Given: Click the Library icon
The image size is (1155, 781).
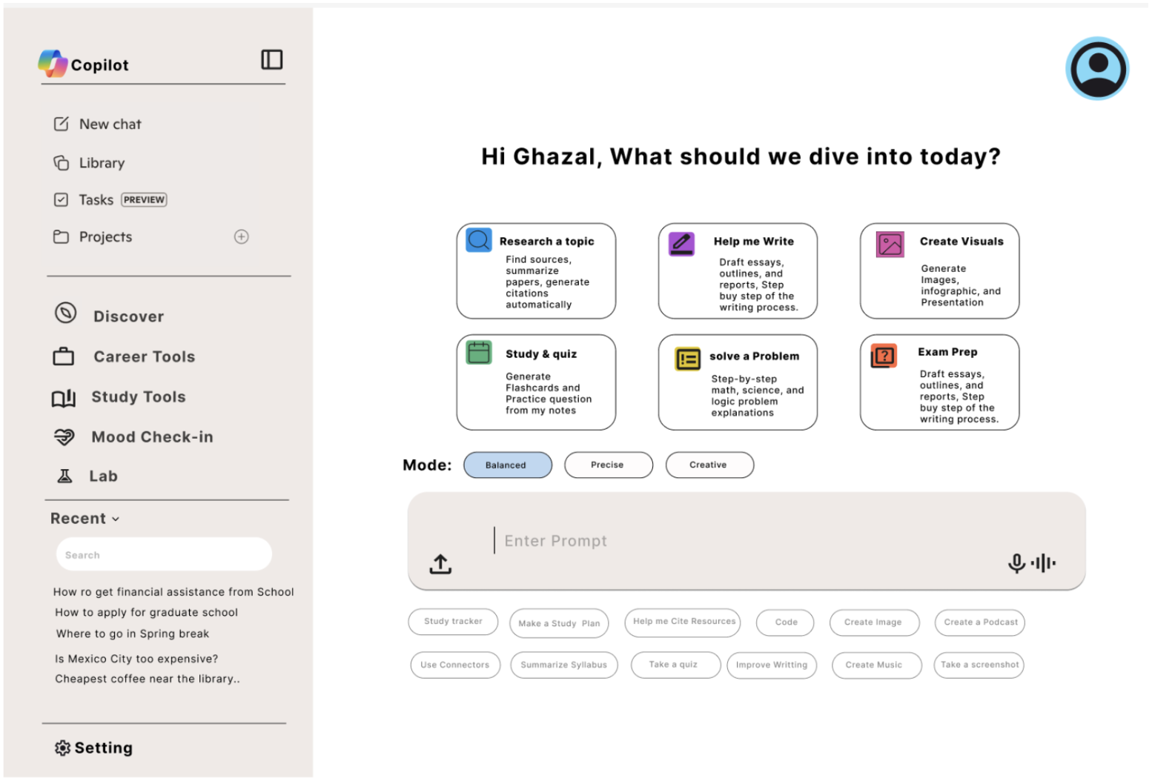Looking at the screenshot, I should click(62, 162).
